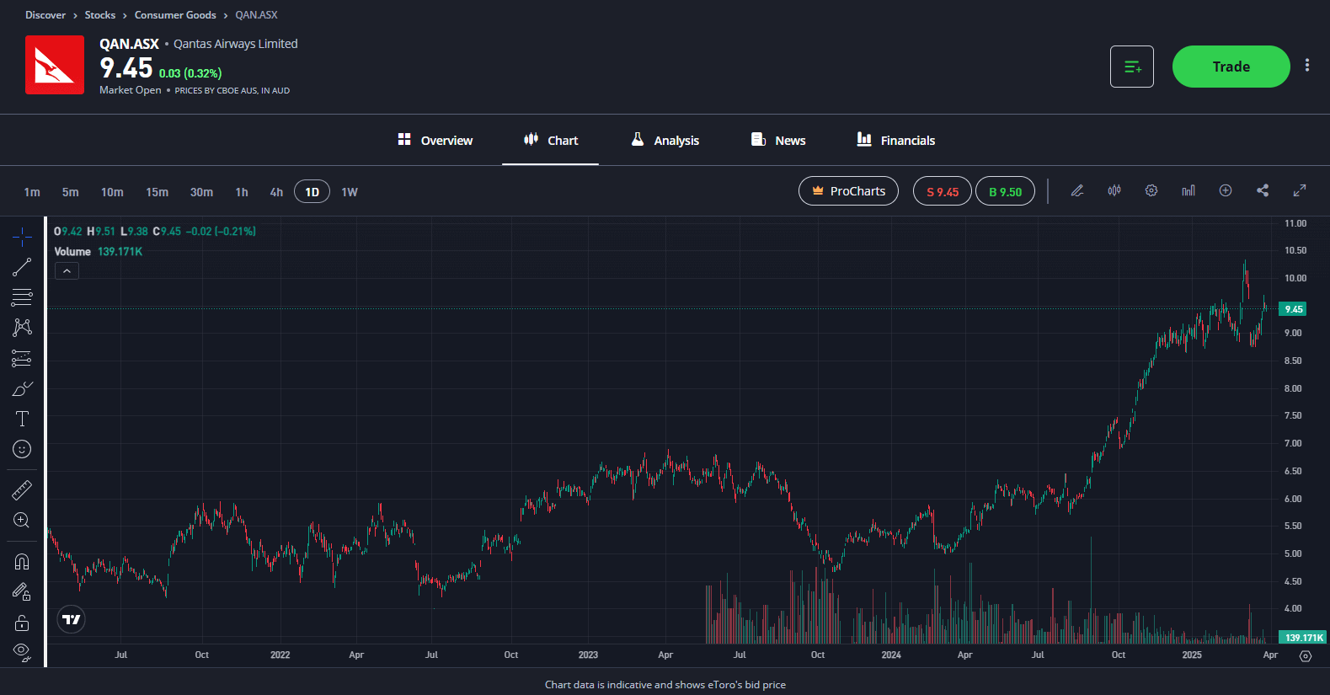Set the timeframe to 30m
1330x695 pixels.
pos(201,192)
